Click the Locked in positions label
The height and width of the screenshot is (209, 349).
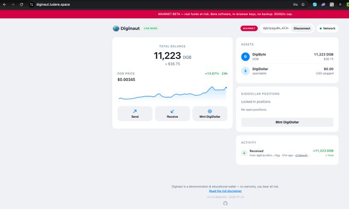[x=256, y=102]
